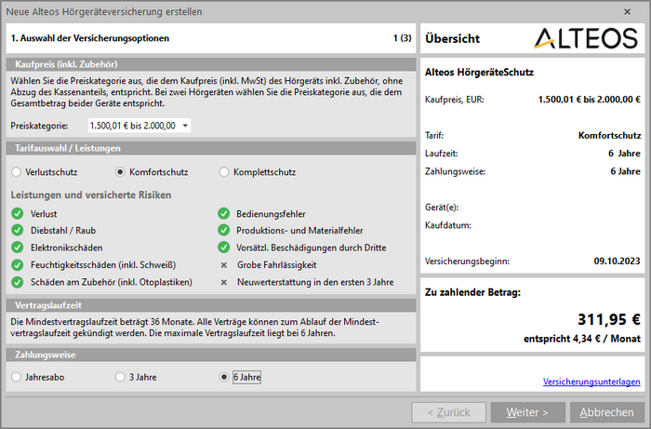The height and width of the screenshot is (429, 651).
Task: Click the checkmark beside Produktions- und Materialfehler
Action: coord(224,231)
